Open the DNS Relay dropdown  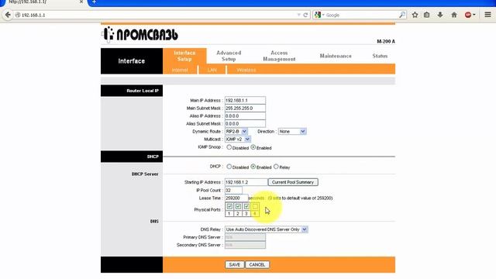267,229
